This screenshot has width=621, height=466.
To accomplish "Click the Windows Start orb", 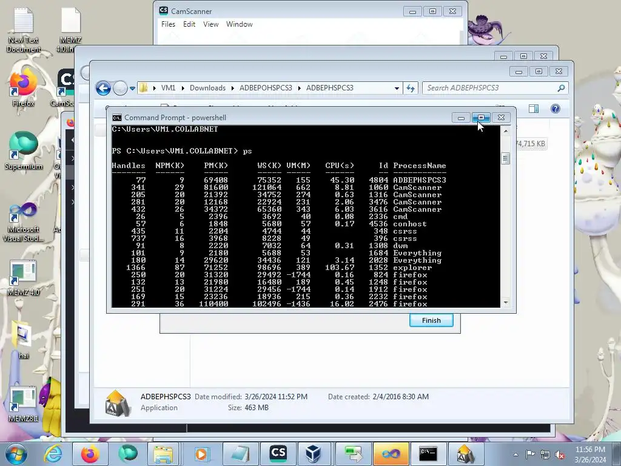I will [16, 454].
